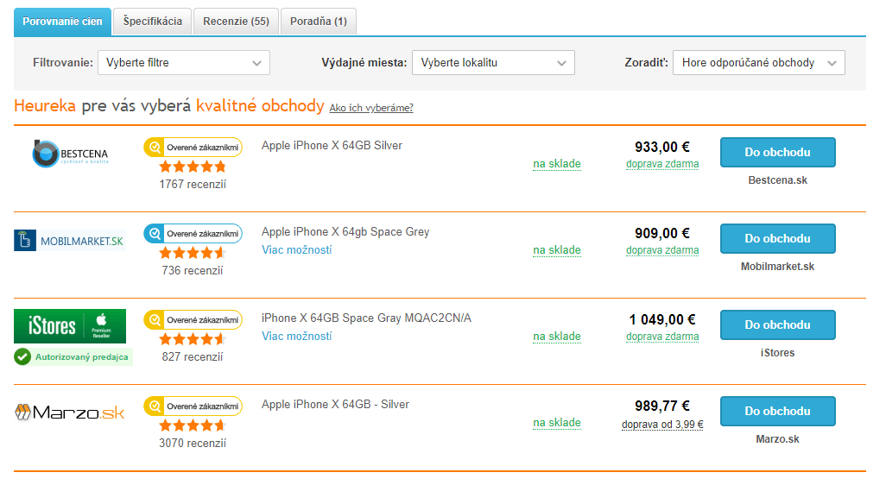Click the Mobilmarket.sk shop logo
This screenshot has width=886, height=485.
(69, 241)
